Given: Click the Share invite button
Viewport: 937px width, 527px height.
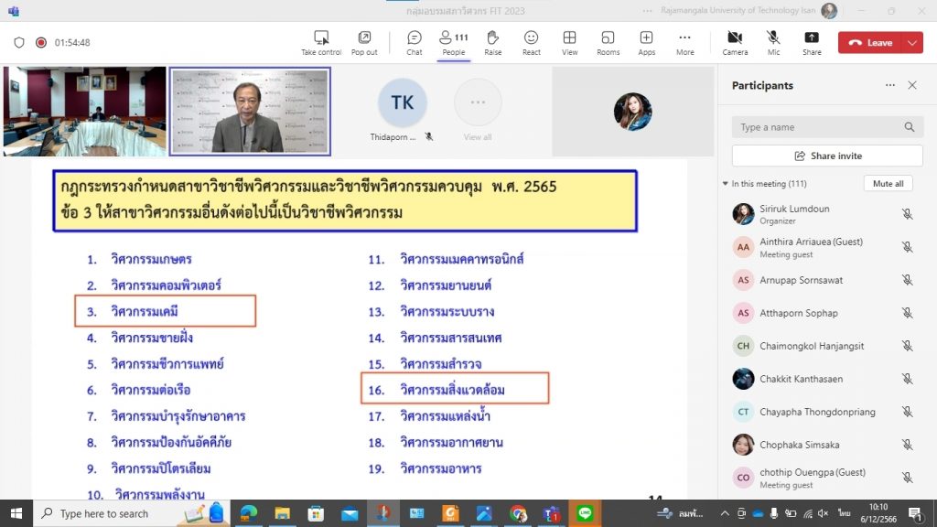Looking at the screenshot, I should coord(827,156).
